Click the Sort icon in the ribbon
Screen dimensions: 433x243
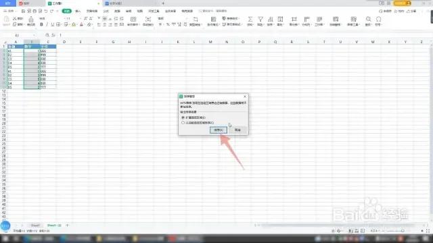coord(270,19)
